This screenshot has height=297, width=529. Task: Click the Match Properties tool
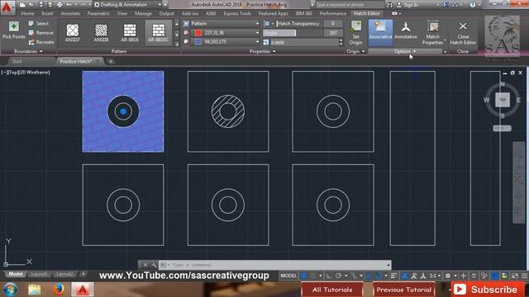coord(433,33)
